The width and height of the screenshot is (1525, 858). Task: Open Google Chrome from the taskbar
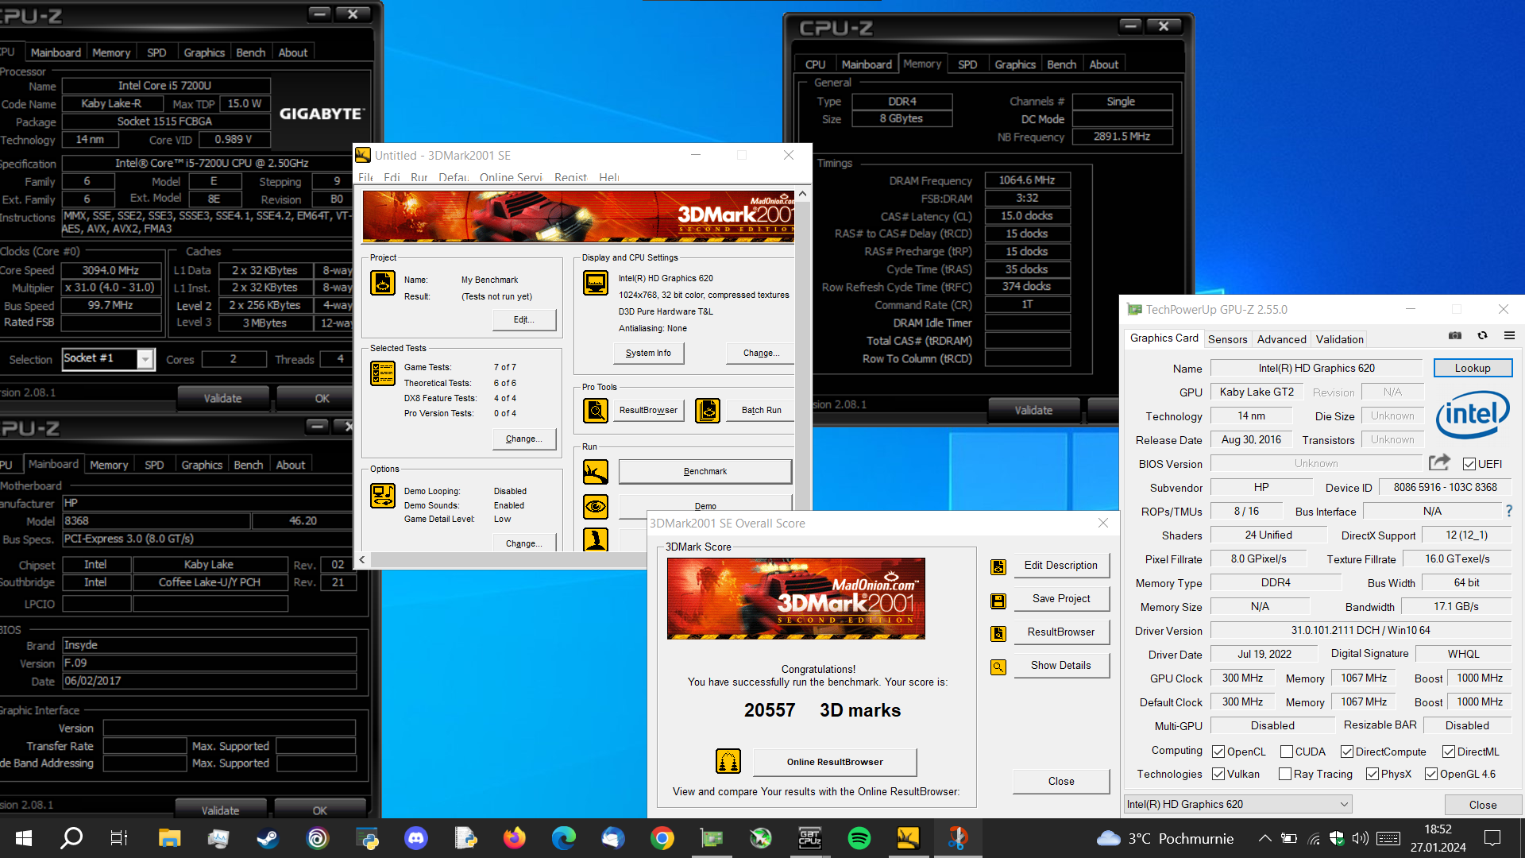[x=662, y=838]
